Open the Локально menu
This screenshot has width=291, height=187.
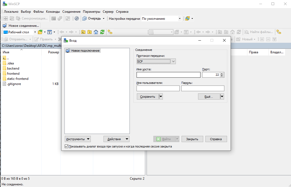click(x=11, y=11)
